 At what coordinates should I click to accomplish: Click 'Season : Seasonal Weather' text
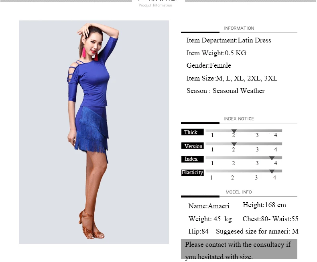pyautogui.click(x=226, y=91)
